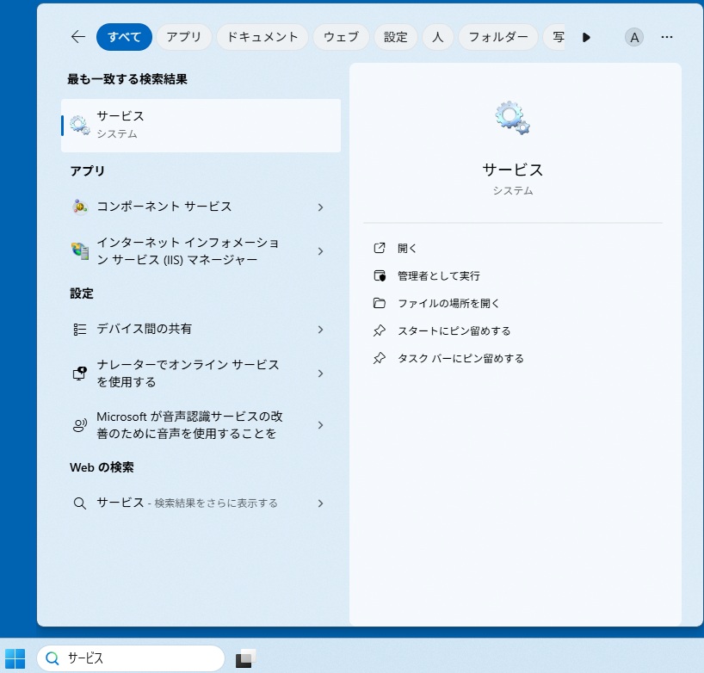Screen dimensions: 704x673
Task: Click the IIS マネージャー app icon
Action: pos(80,251)
